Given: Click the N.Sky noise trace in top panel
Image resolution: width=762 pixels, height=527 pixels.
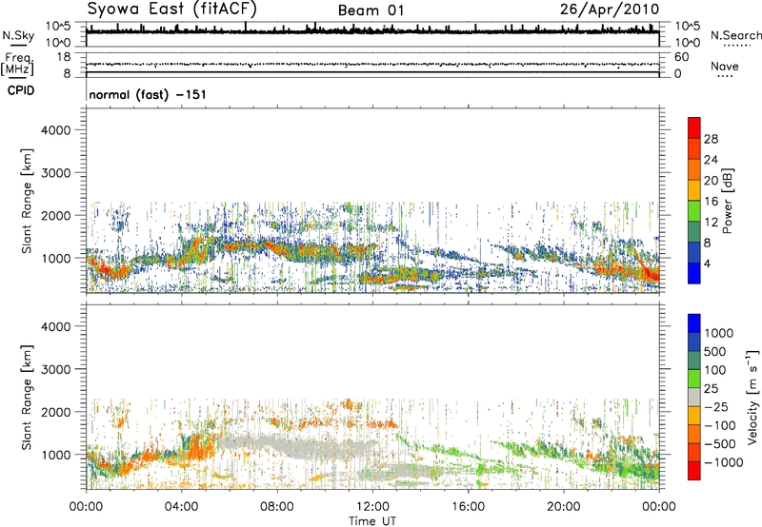Looking at the screenshot, I should tap(372, 31).
